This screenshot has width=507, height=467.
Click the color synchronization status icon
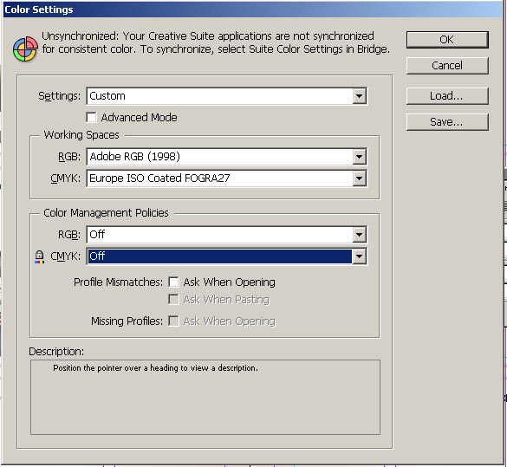point(25,49)
